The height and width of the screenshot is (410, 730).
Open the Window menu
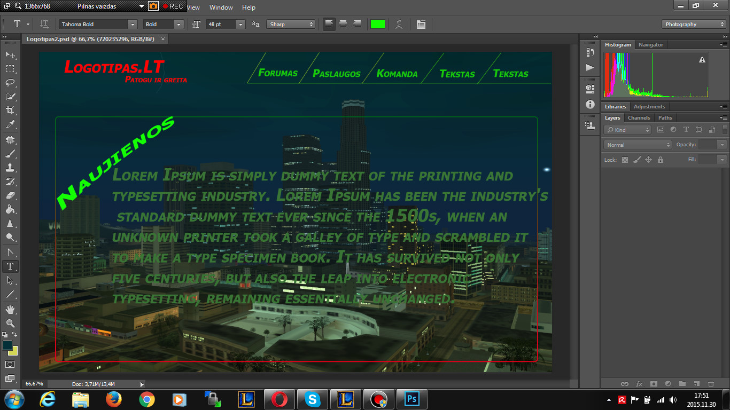click(x=221, y=7)
